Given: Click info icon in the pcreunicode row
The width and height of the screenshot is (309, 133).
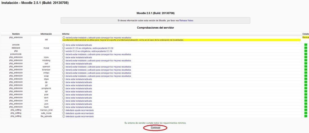Looking at the screenshot, I should 64,54.
